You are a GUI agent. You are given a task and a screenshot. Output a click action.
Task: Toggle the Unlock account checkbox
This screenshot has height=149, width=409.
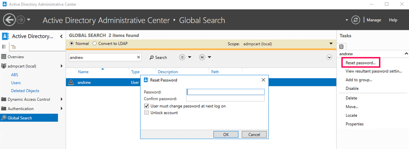[147, 113]
